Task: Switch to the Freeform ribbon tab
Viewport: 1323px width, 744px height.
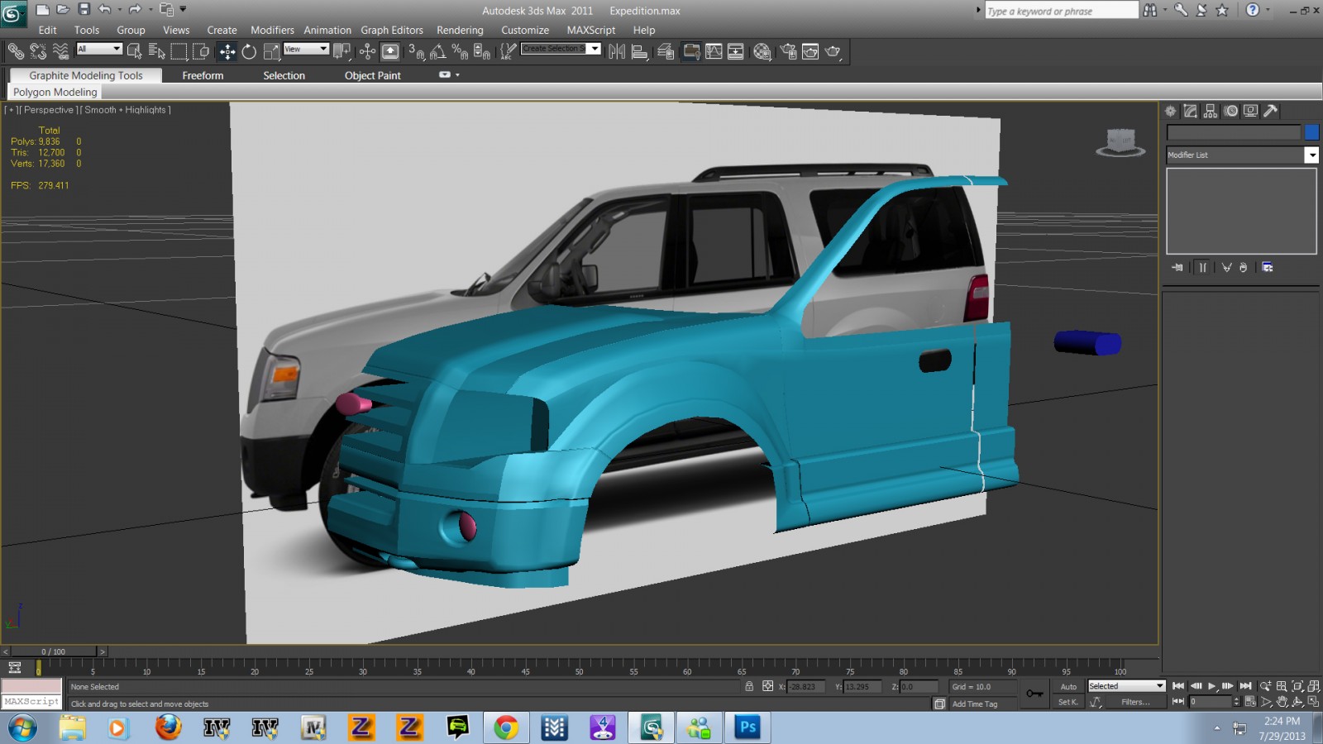Action: (203, 75)
